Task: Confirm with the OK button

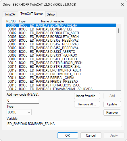Action: (68, 135)
